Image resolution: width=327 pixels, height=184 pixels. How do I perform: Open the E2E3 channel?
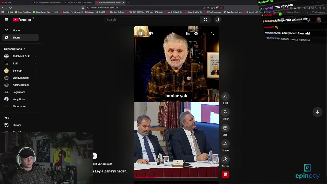[20, 63]
